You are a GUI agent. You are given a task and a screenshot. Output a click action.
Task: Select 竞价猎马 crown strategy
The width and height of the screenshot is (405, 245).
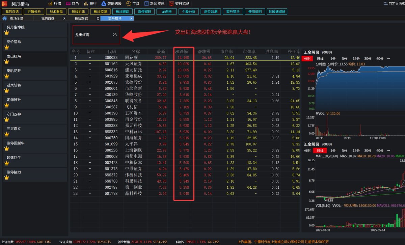pos(35,45)
